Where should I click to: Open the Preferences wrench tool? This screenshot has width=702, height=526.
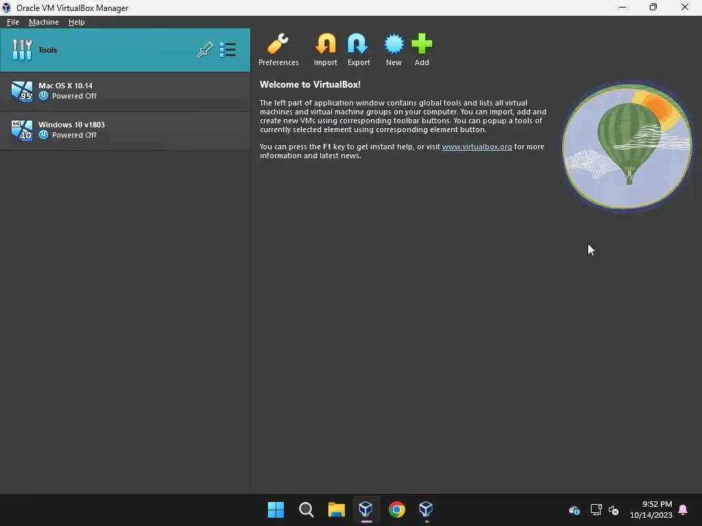[278, 49]
